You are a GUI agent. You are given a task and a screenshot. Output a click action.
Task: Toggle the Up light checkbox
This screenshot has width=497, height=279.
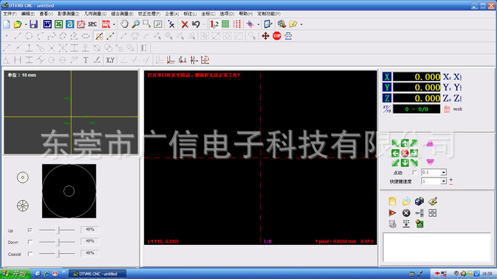pos(30,230)
